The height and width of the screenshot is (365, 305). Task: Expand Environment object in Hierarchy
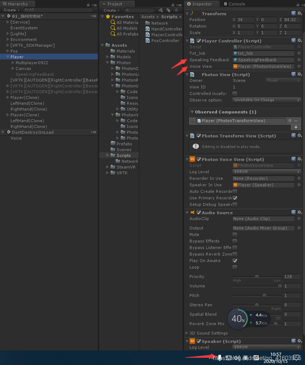[8, 40]
